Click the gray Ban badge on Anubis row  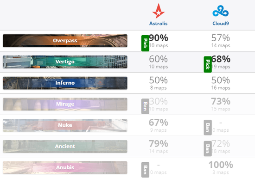click(145, 170)
